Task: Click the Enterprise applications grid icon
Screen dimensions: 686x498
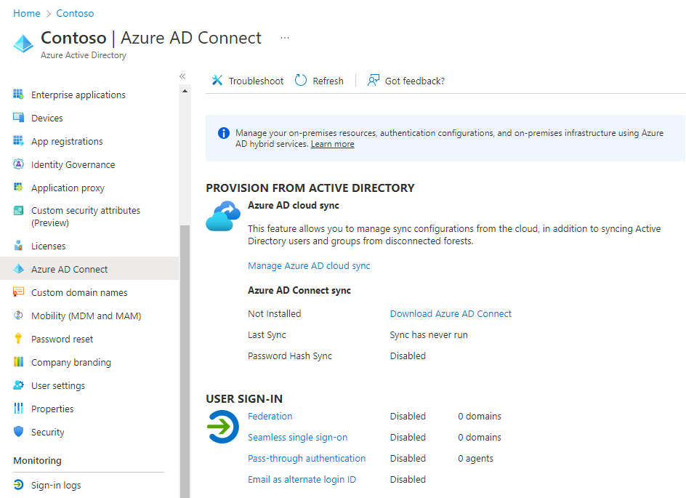Action: [x=18, y=94]
